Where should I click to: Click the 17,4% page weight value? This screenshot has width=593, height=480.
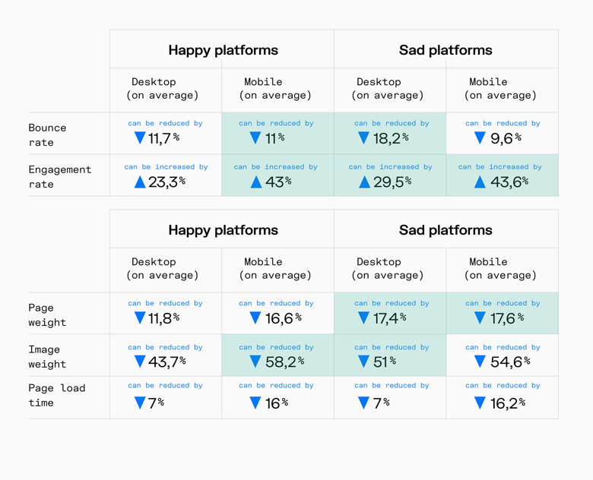[x=390, y=318]
